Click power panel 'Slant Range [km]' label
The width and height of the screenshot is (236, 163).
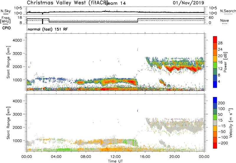[8, 62]
